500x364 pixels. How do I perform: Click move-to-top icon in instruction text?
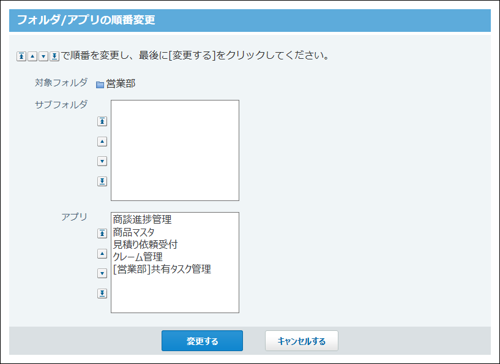click(21, 56)
